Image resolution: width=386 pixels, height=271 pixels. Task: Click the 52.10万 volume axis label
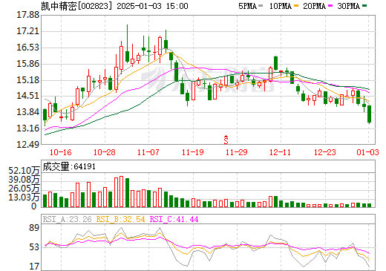(24, 171)
